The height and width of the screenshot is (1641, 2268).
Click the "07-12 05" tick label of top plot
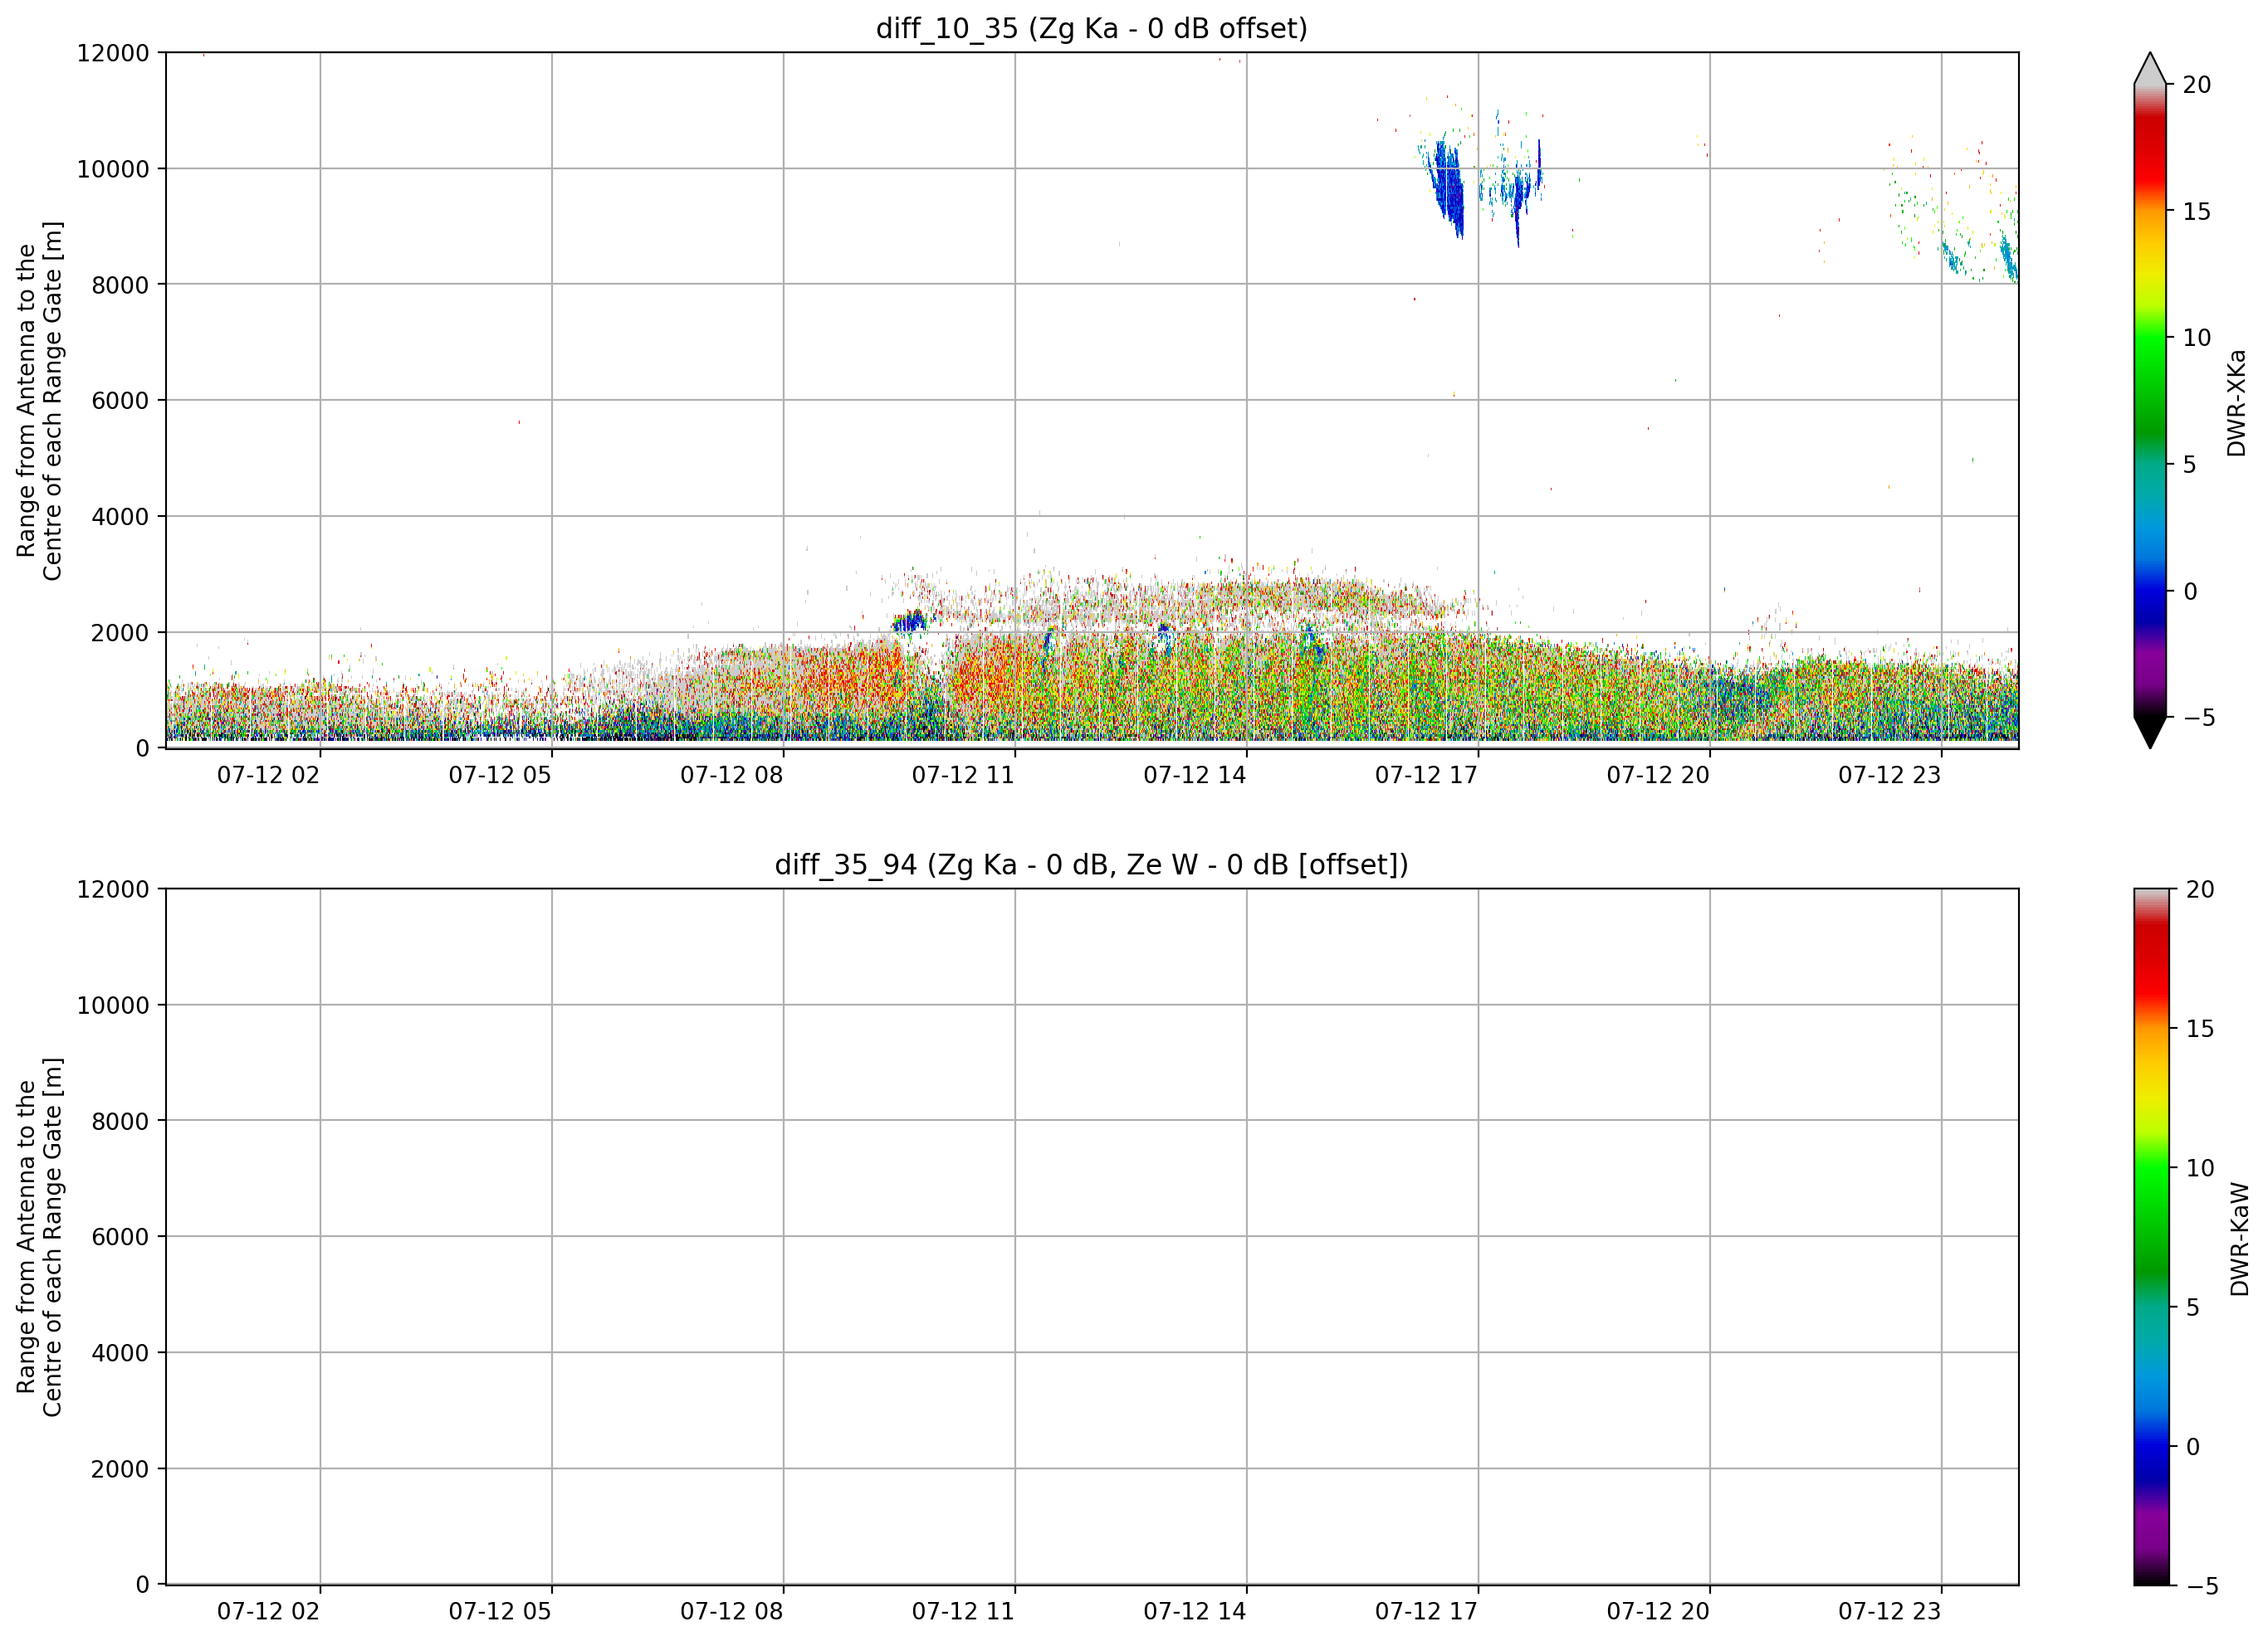pos(500,776)
